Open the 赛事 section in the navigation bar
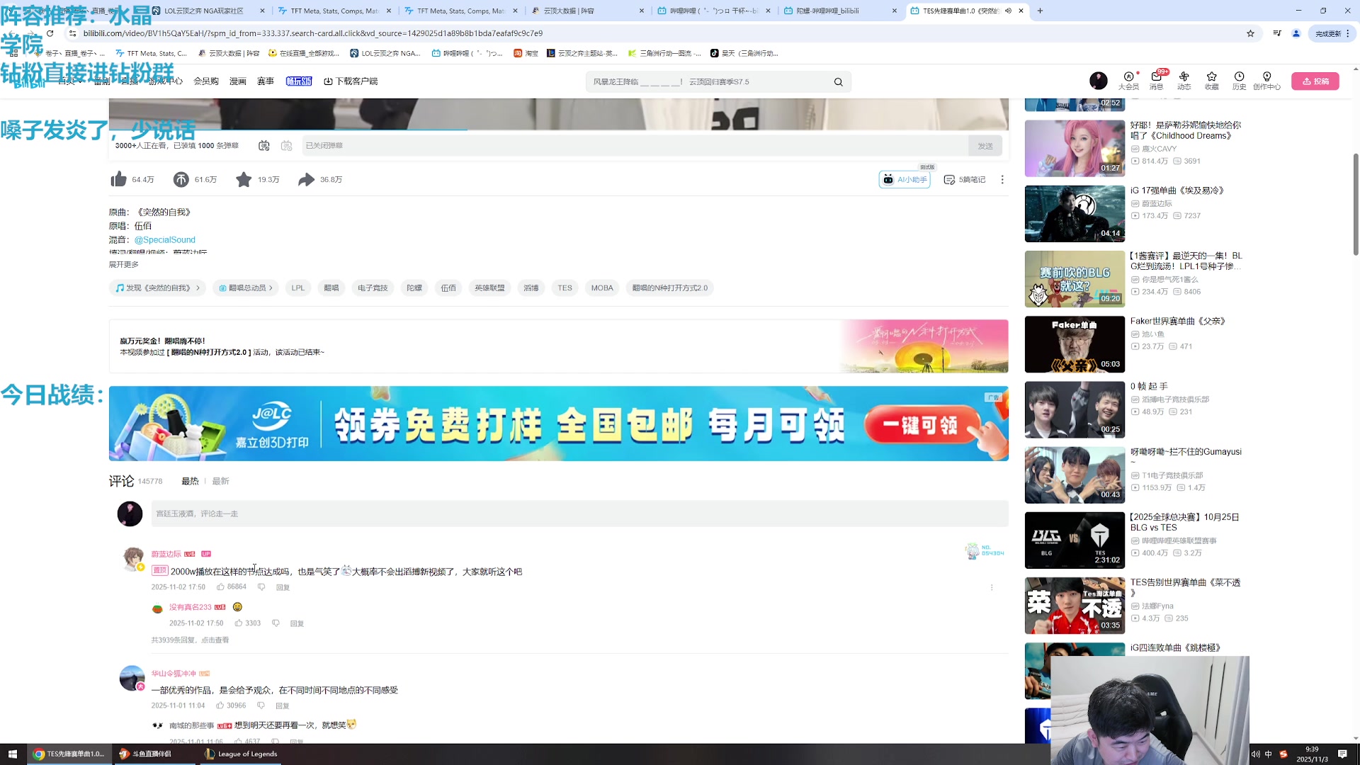This screenshot has width=1360, height=765. coord(265,81)
